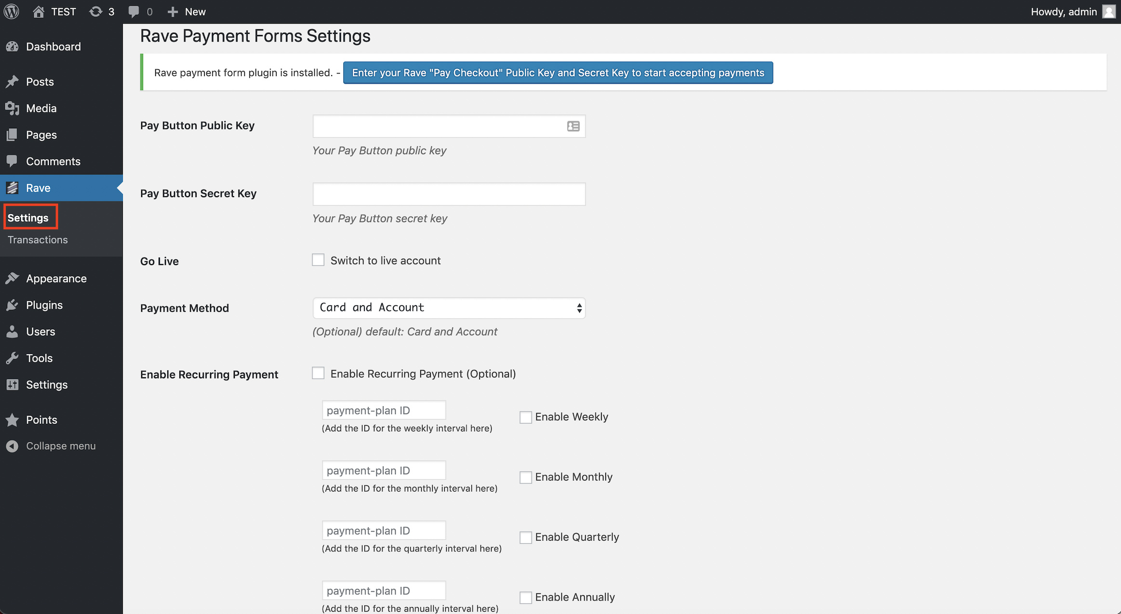Enable the Switch to live account checkbox
1121x614 pixels.
tap(318, 260)
